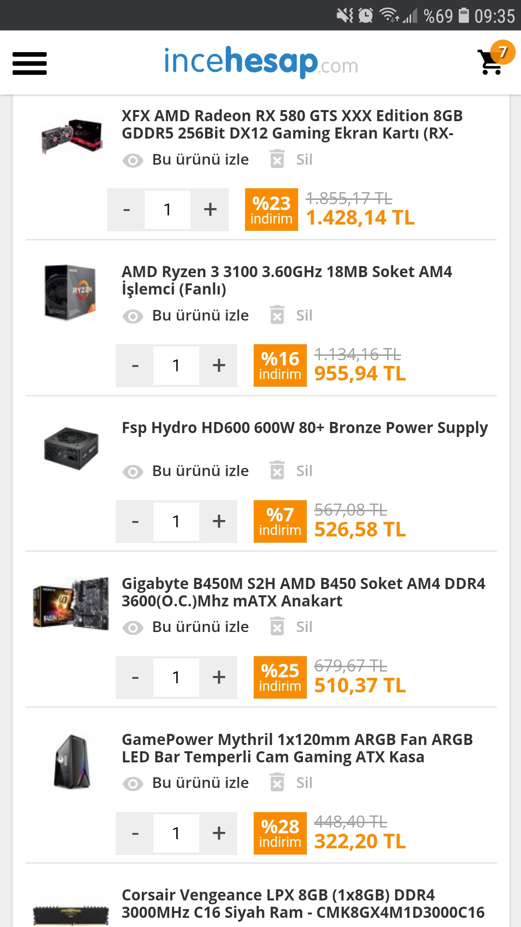Open the hamburger menu
This screenshot has height=927, width=521.
[x=29, y=63]
